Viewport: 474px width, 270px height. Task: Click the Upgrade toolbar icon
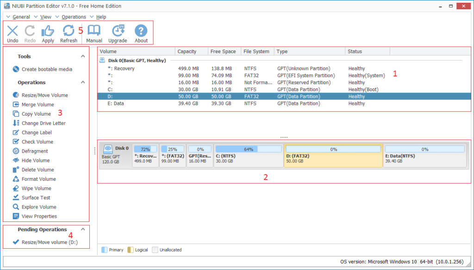tap(118, 31)
